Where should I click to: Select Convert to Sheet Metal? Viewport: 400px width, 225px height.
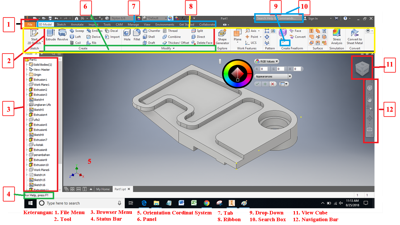tap(354, 37)
